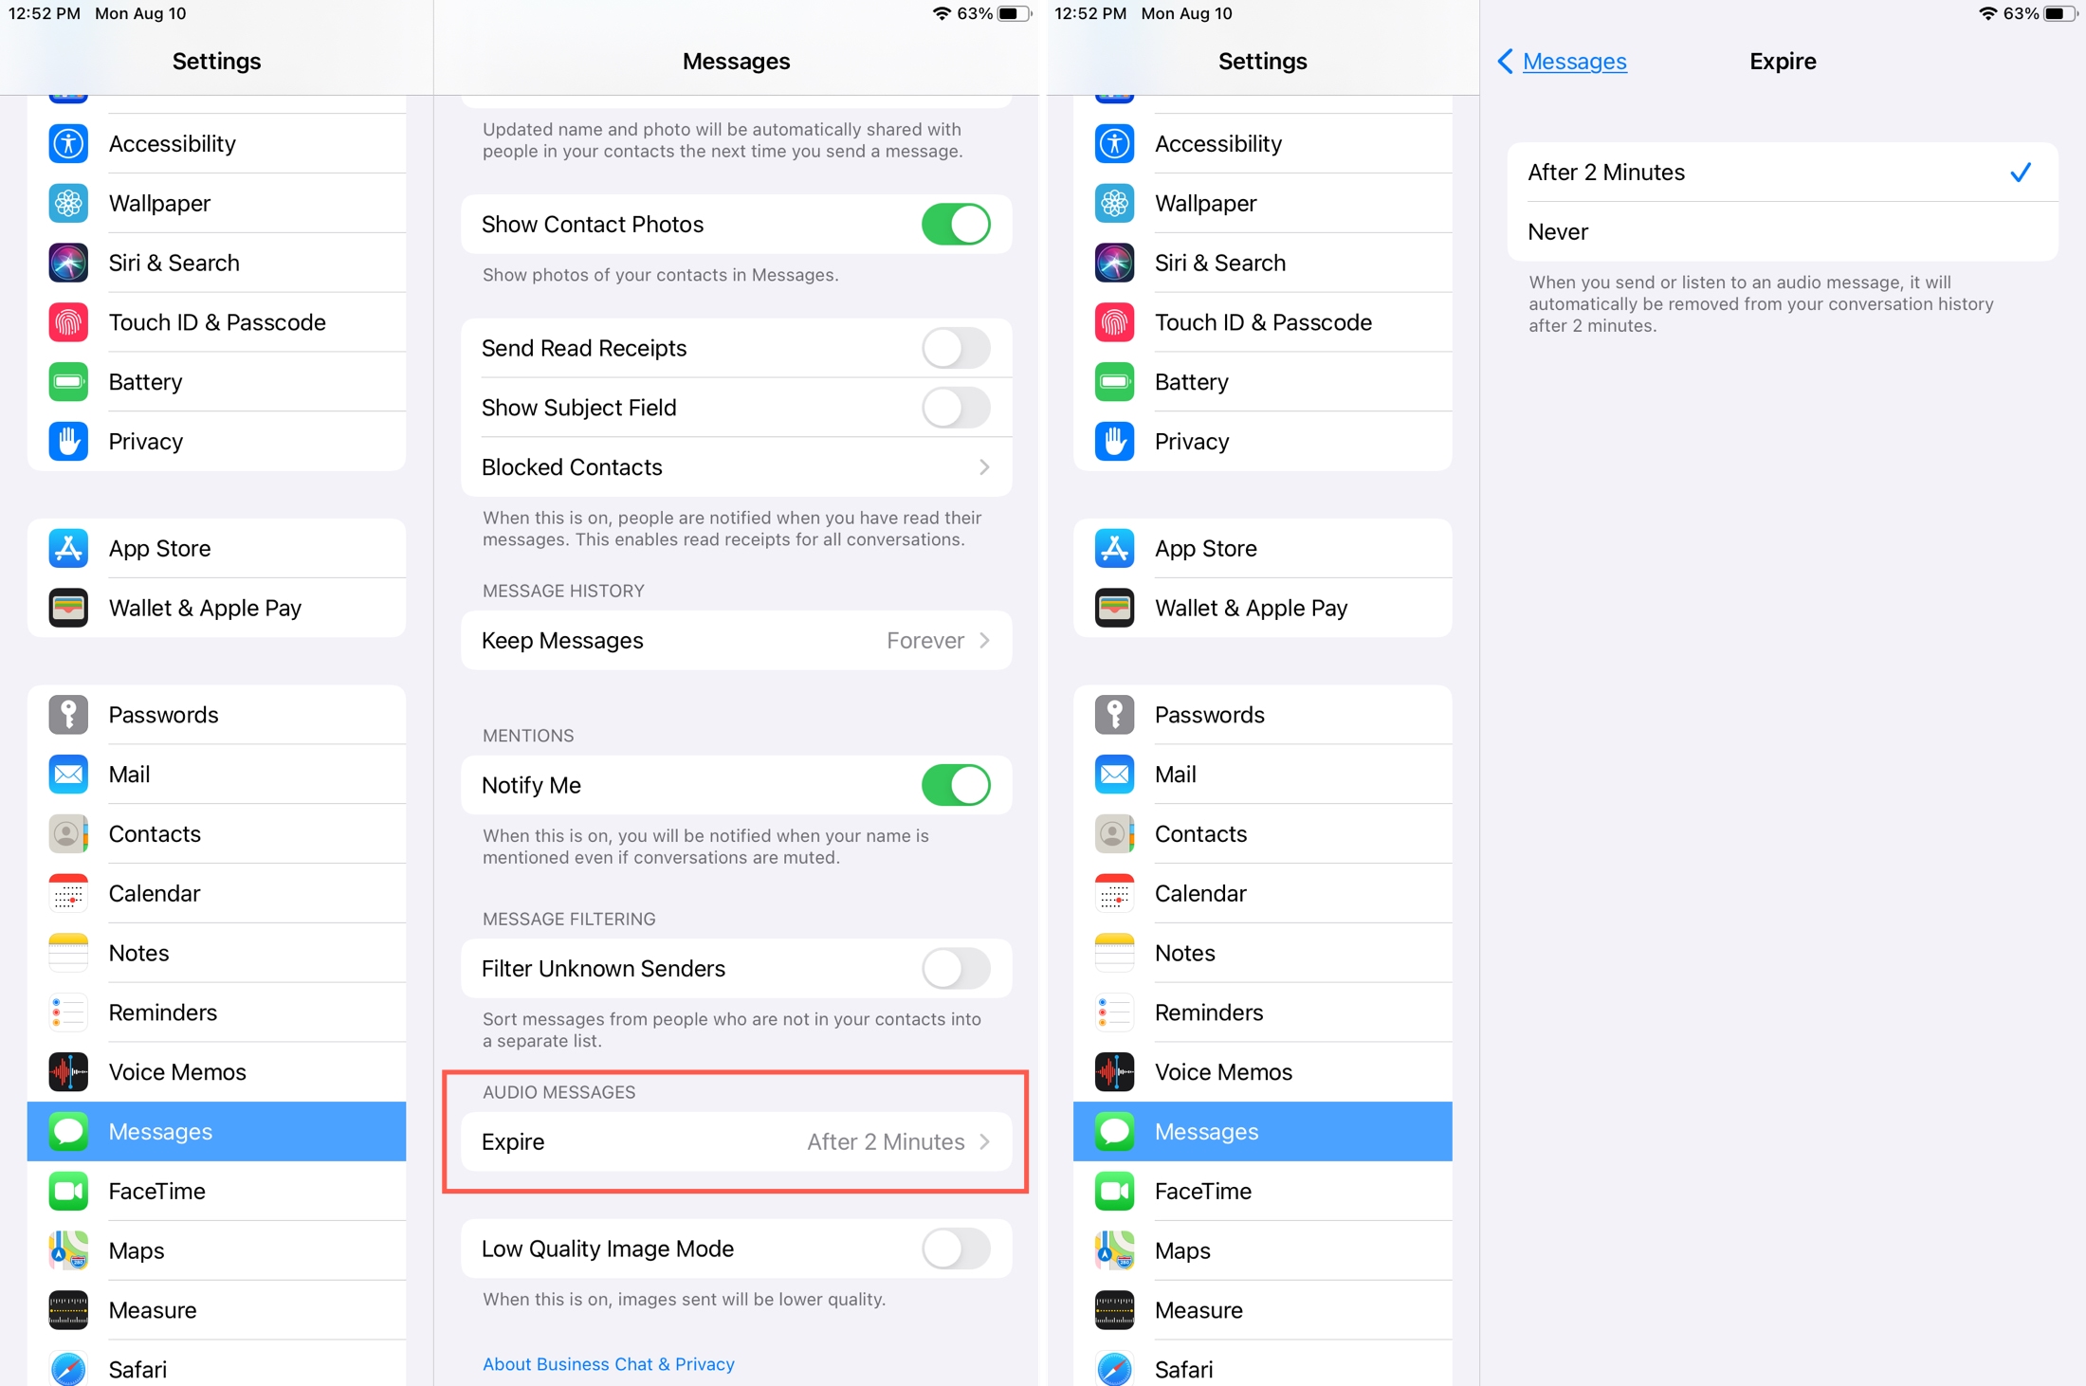Select After 2 Minutes expiry option
The image size is (2086, 1386).
[x=1778, y=170]
